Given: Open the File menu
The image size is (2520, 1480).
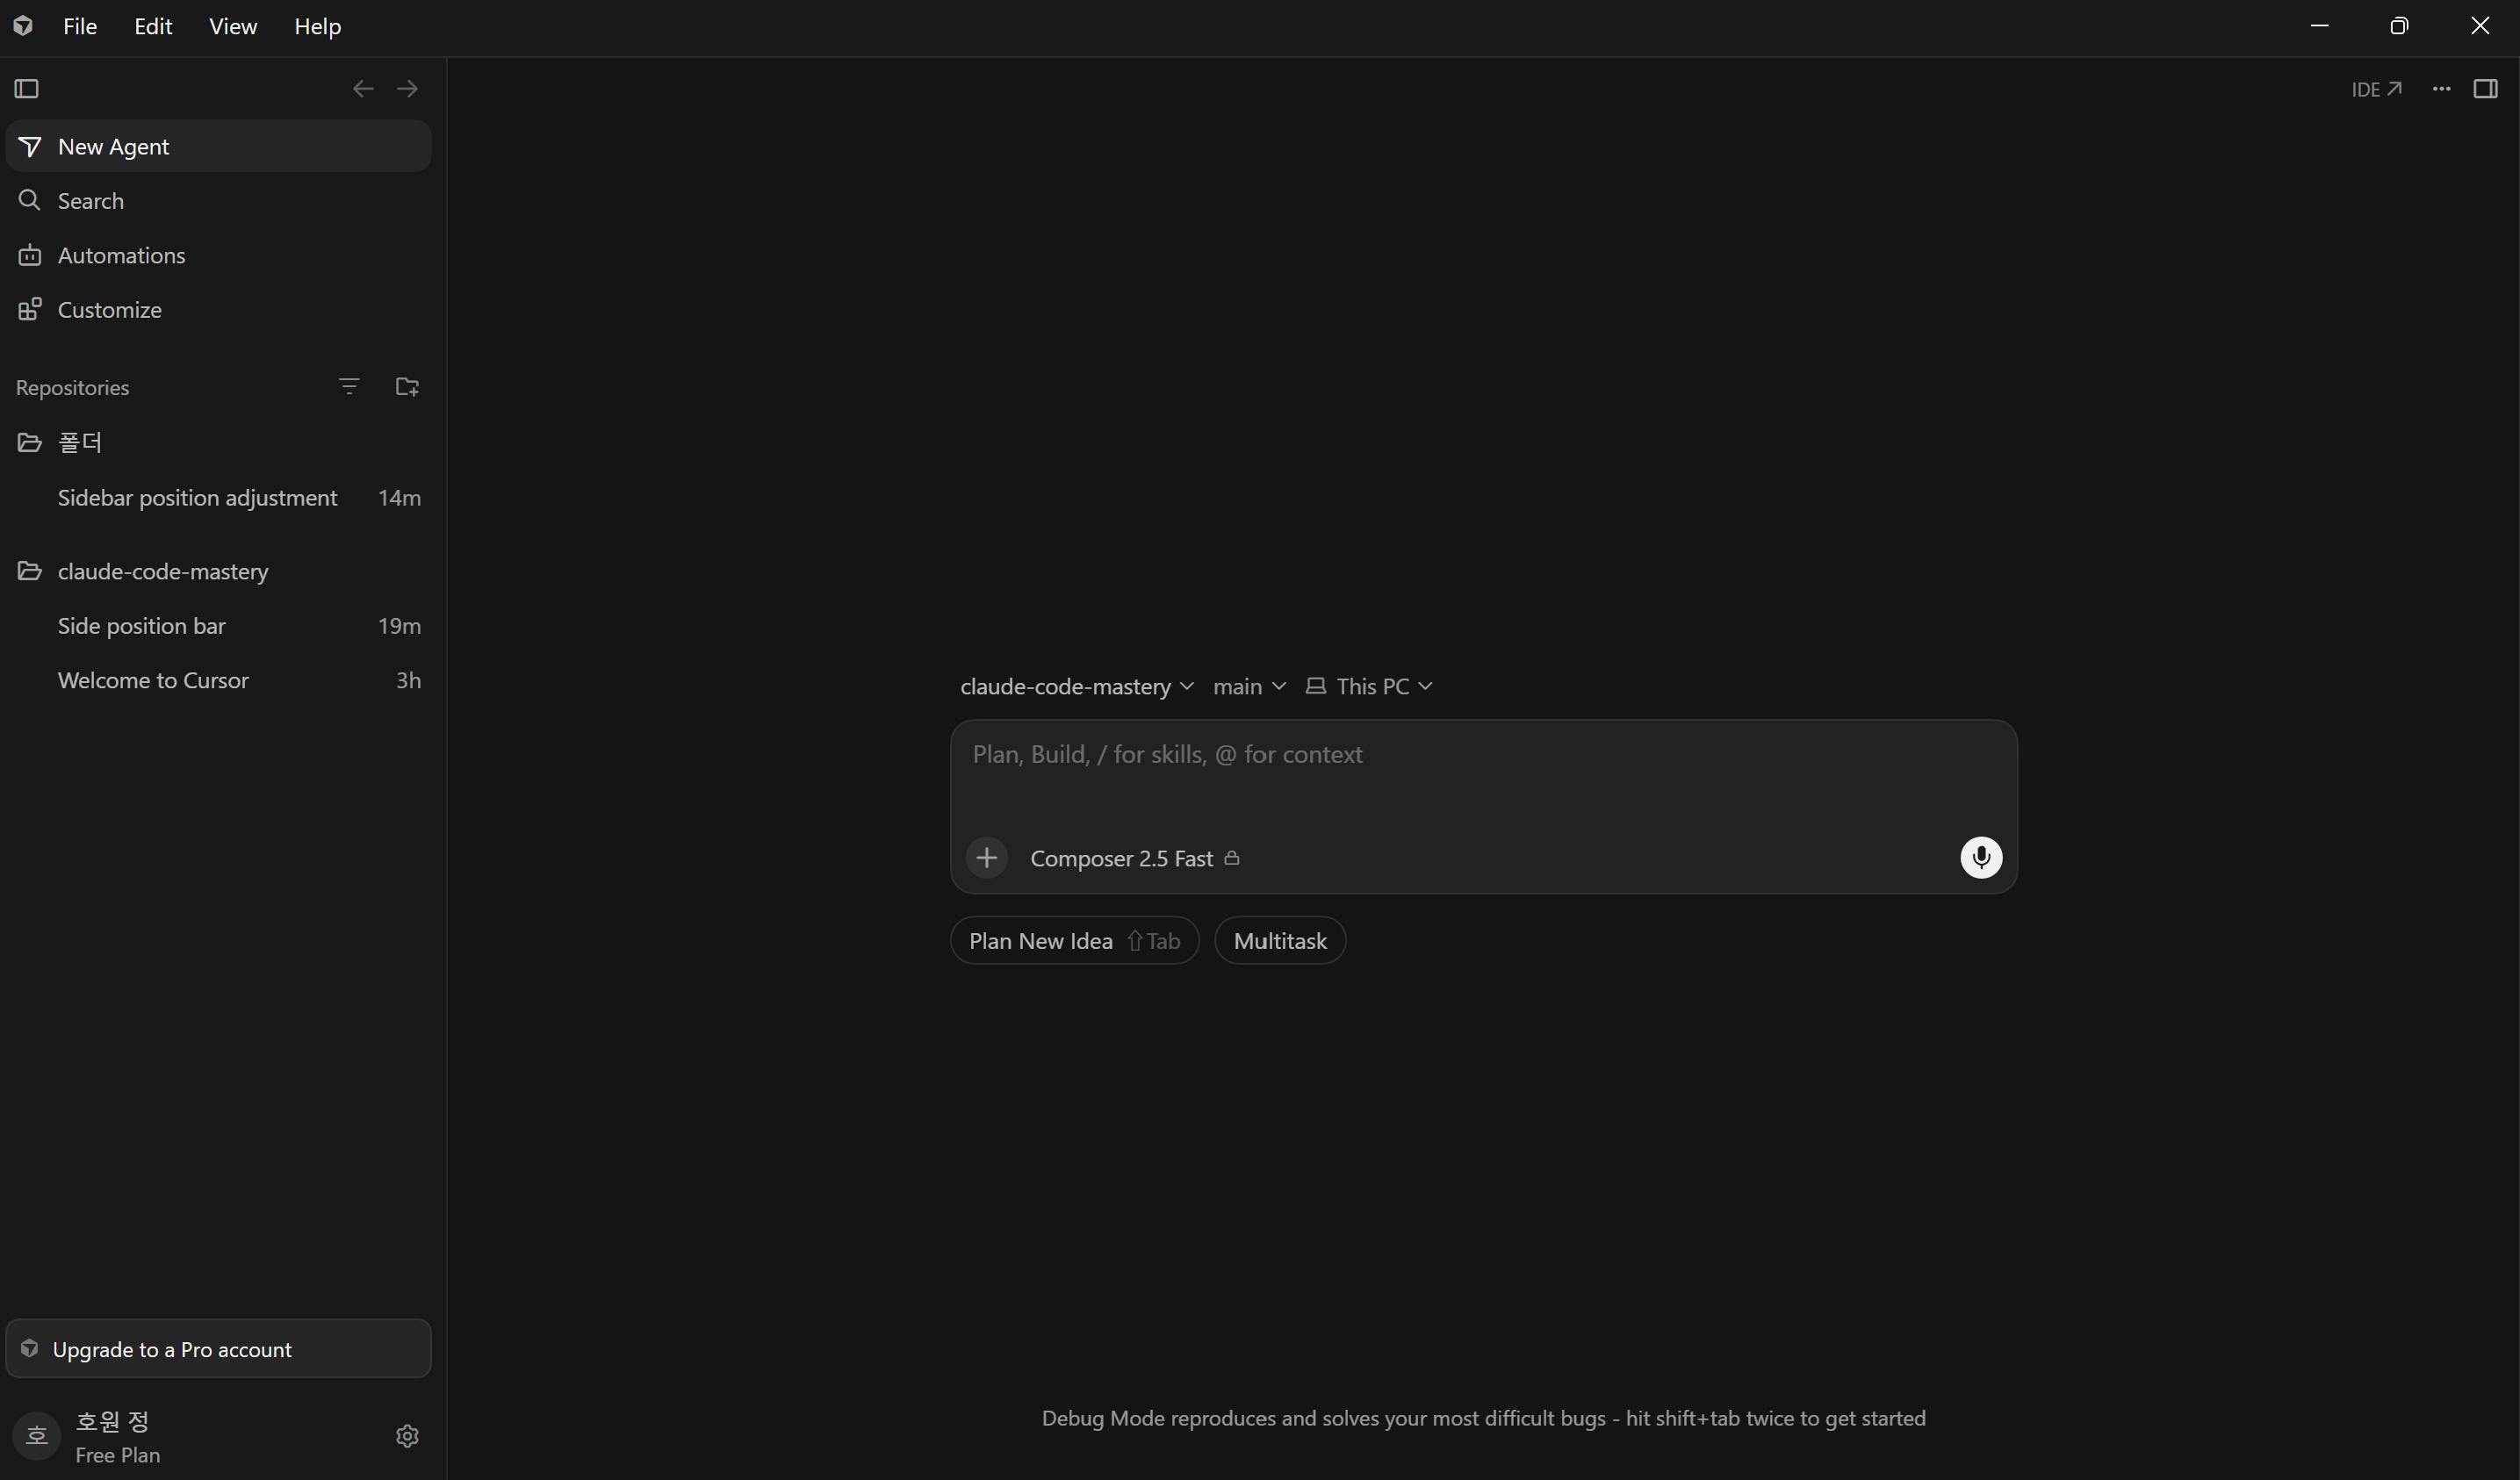Looking at the screenshot, I should (80, 26).
